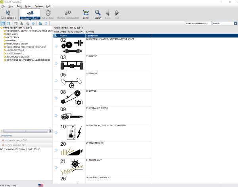The height and width of the screenshot is (187, 238).
Task: Open the Search magnifier tool
Action: click(x=98, y=15)
